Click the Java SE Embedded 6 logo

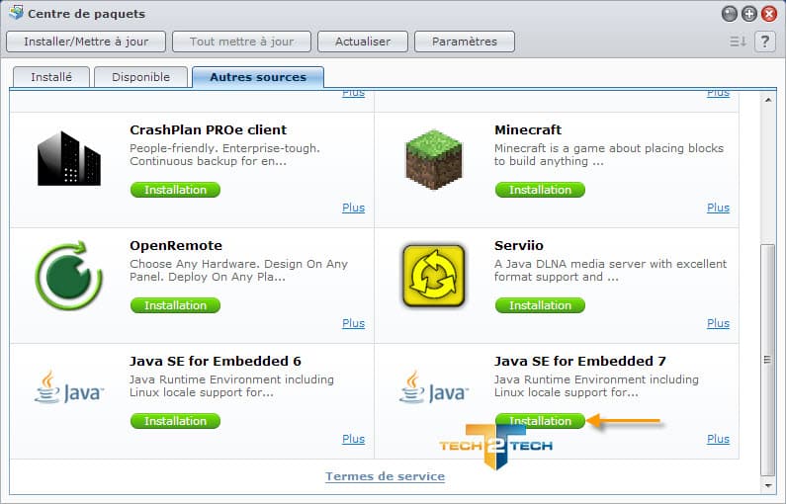point(69,387)
